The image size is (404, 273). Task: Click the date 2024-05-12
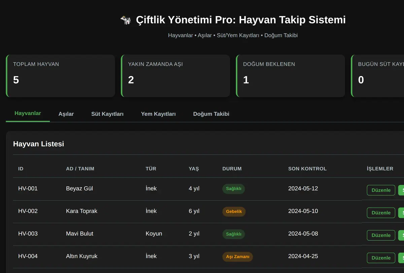(x=303, y=189)
